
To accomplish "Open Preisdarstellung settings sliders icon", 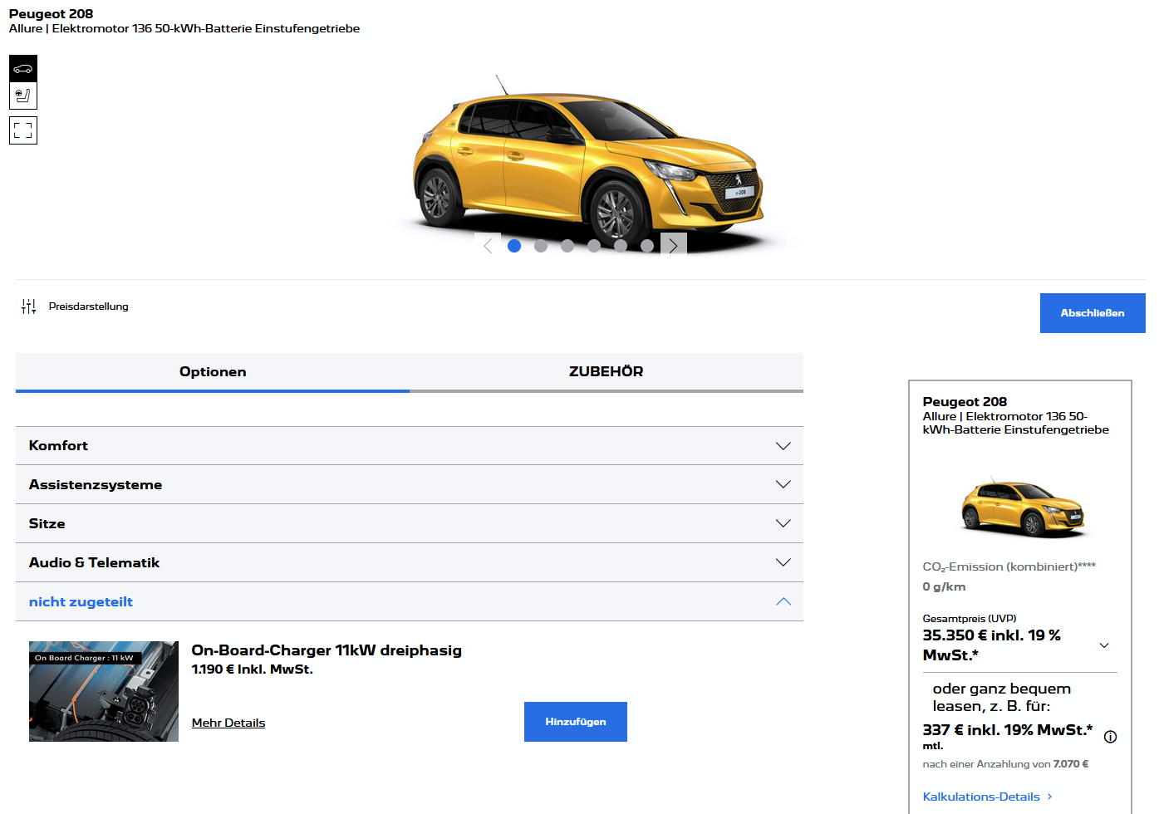I will (x=29, y=306).
